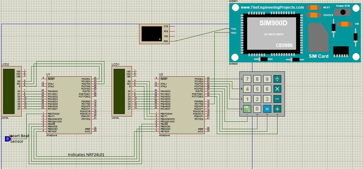Select the ATMEGA16 value label under U1
Screen dimensions: 363x169
(x=52, y=136)
